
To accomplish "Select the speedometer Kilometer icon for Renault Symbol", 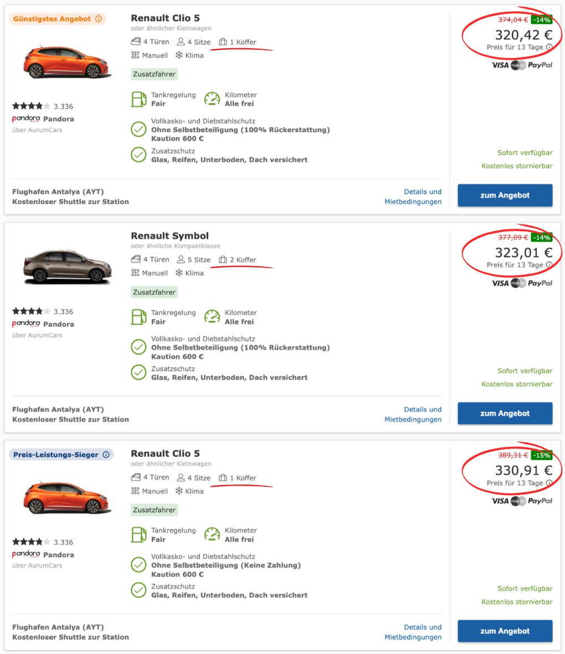I will (x=212, y=317).
